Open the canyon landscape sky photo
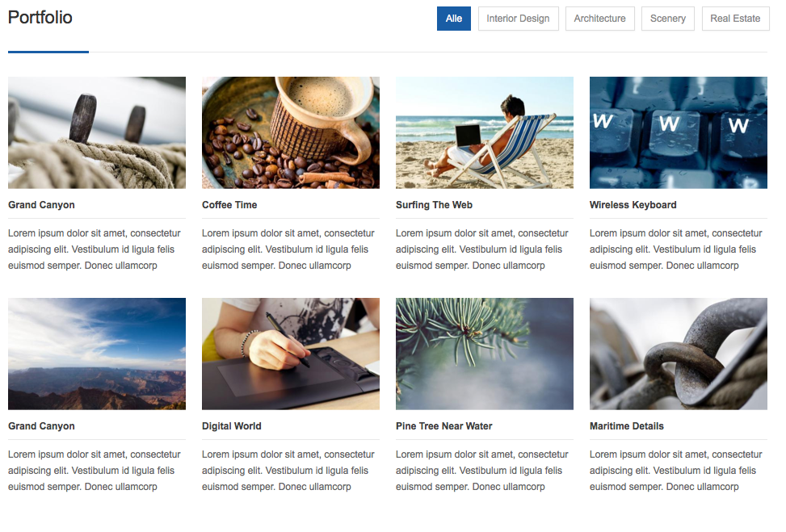This screenshot has height=532, width=786. [97, 354]
